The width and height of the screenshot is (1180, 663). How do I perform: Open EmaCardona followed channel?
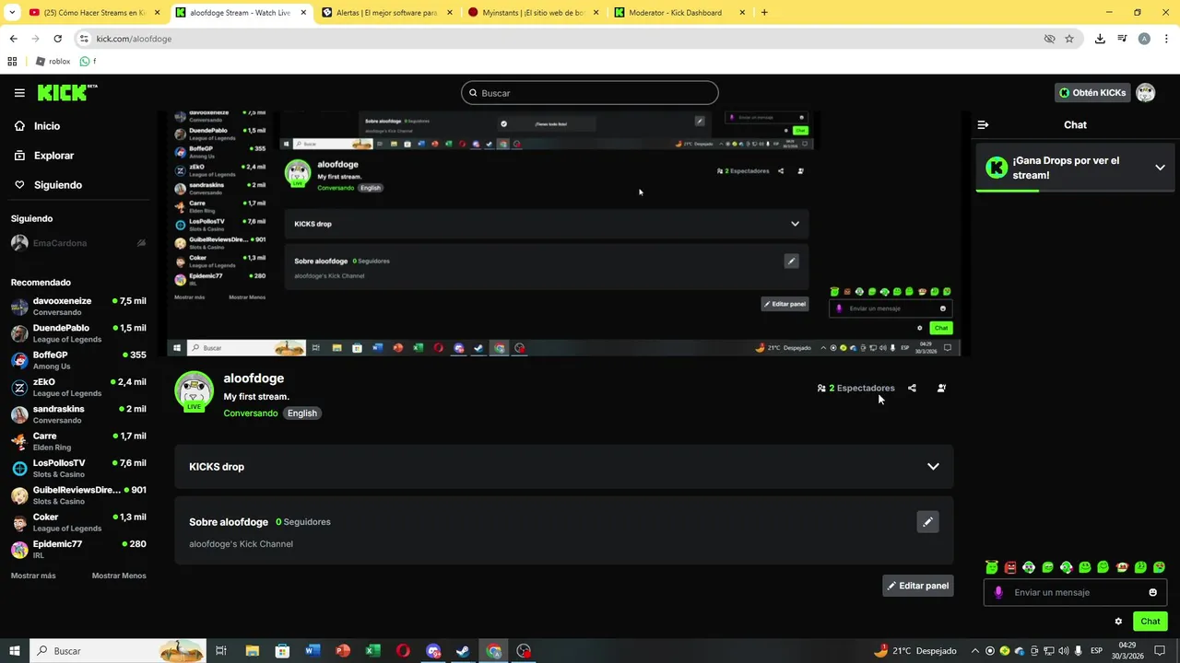coord(78,243)
